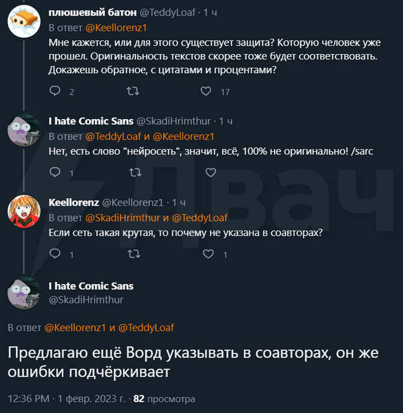This screenshot has width=403, height=413.
Task: Click the Keellorenz display name
Action: 73,202
